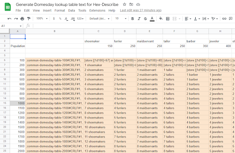
Task: Open the Insert menu
Action: [47, 11]
